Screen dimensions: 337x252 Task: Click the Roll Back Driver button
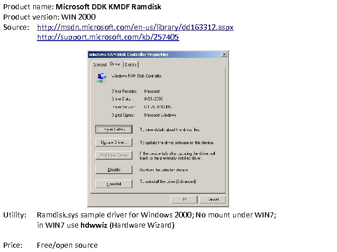pos(114,155)
